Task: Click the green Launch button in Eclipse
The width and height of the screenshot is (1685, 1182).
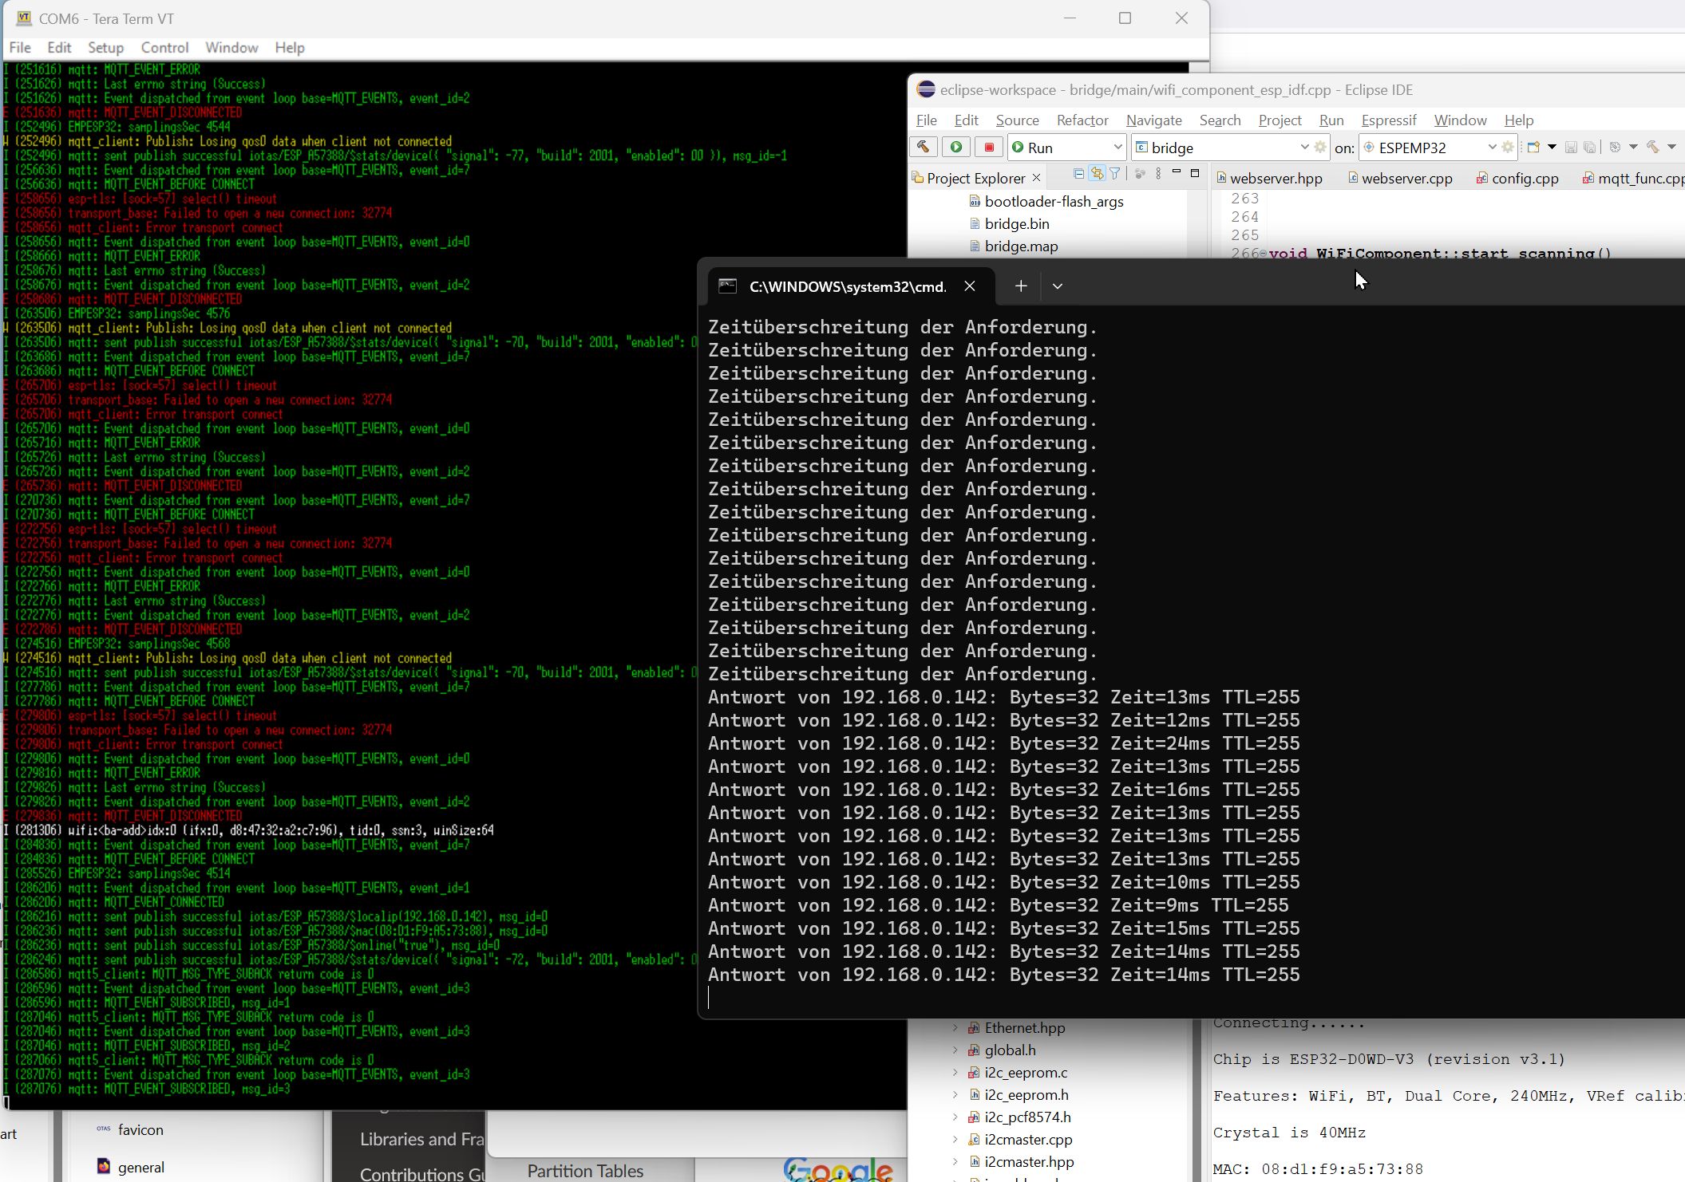Action: point(956,147)
